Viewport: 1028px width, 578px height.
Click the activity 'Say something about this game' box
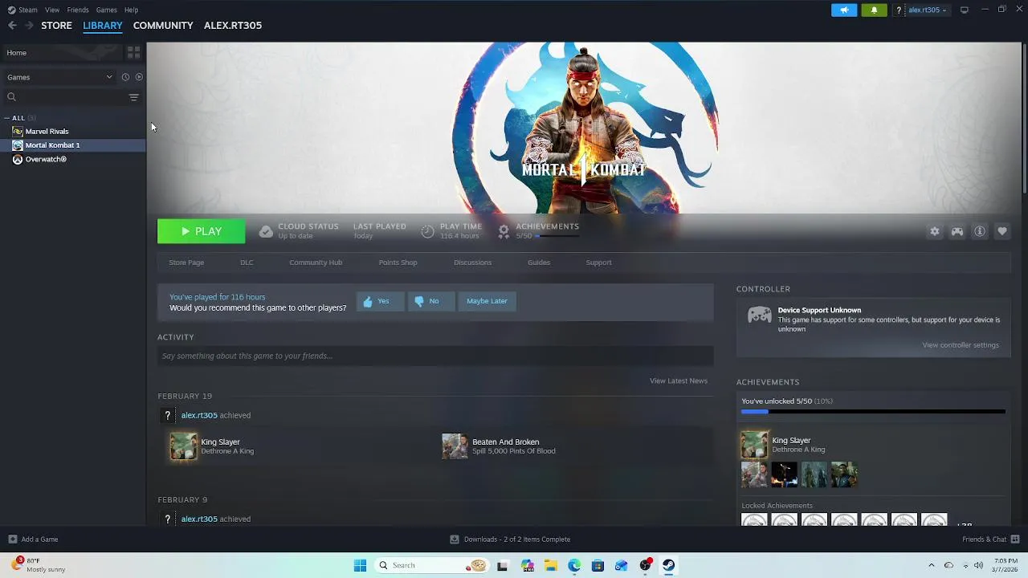[435, 356]
